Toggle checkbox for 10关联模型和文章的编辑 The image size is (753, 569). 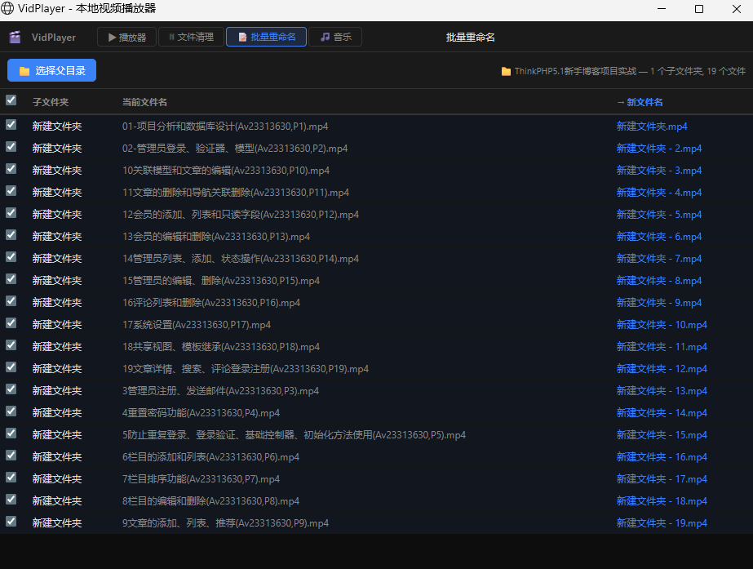[11, 169]
